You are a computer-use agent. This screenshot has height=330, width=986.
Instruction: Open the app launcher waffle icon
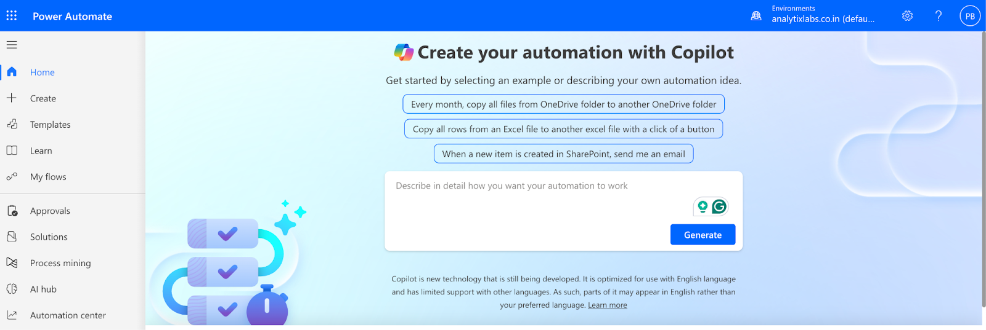click(12, 15)
